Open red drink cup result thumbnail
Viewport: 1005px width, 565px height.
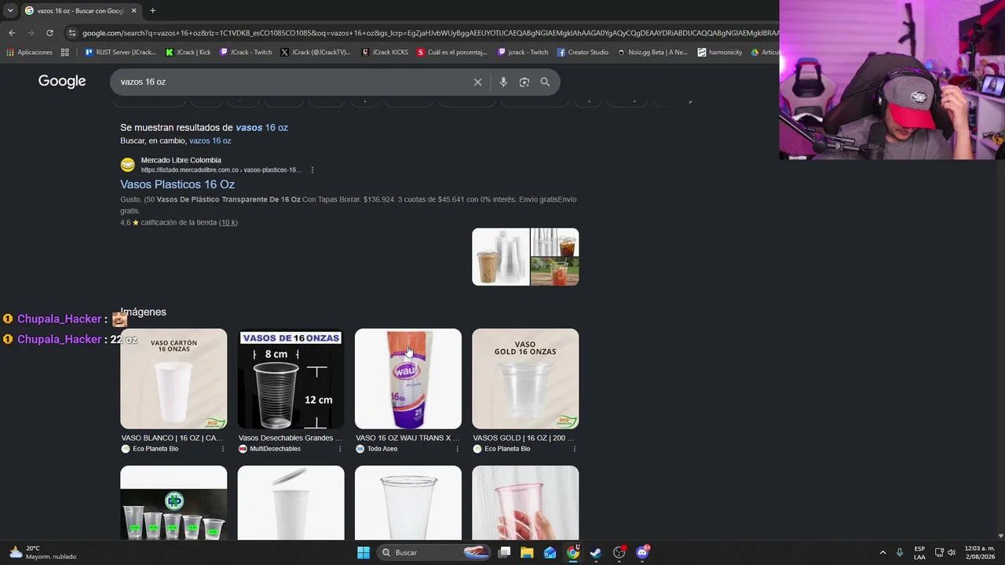[555, 272]
